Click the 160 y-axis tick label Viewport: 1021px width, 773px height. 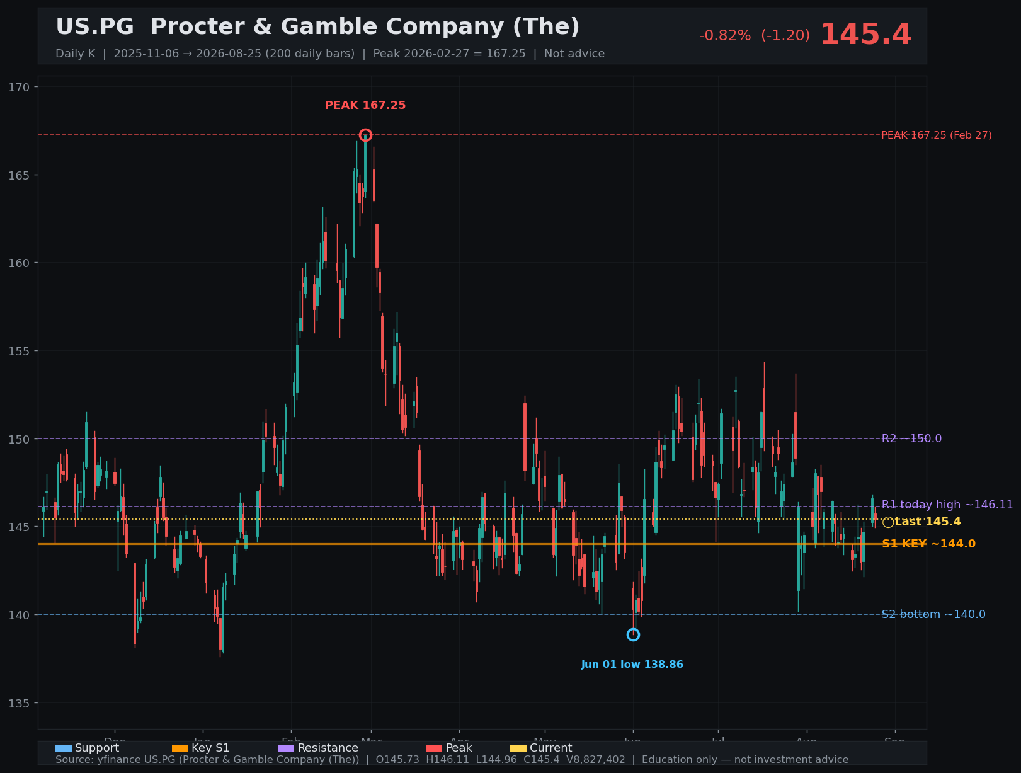(x=20, y=263)
